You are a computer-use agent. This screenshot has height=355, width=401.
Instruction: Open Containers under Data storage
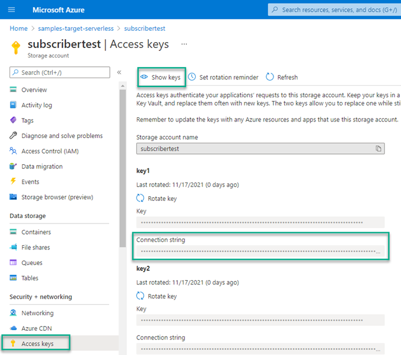[36, 232]
